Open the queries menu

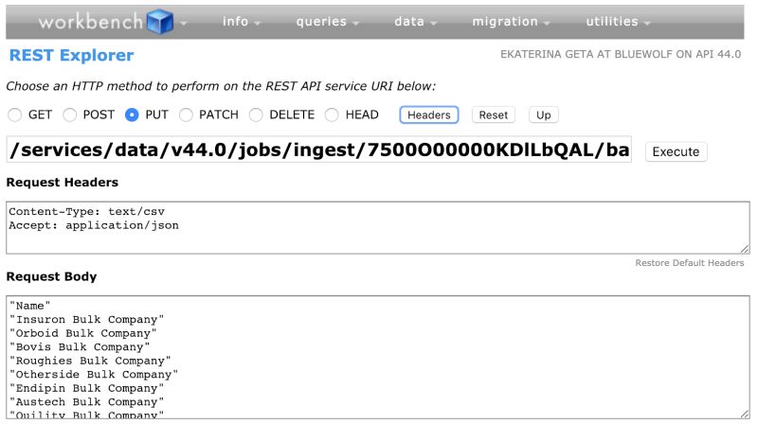(x=327, y=22)
